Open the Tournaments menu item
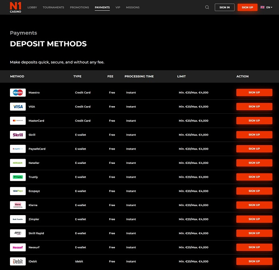Image resolution: width=279 pixels, height=270 pixels. [x=53, y=7]
